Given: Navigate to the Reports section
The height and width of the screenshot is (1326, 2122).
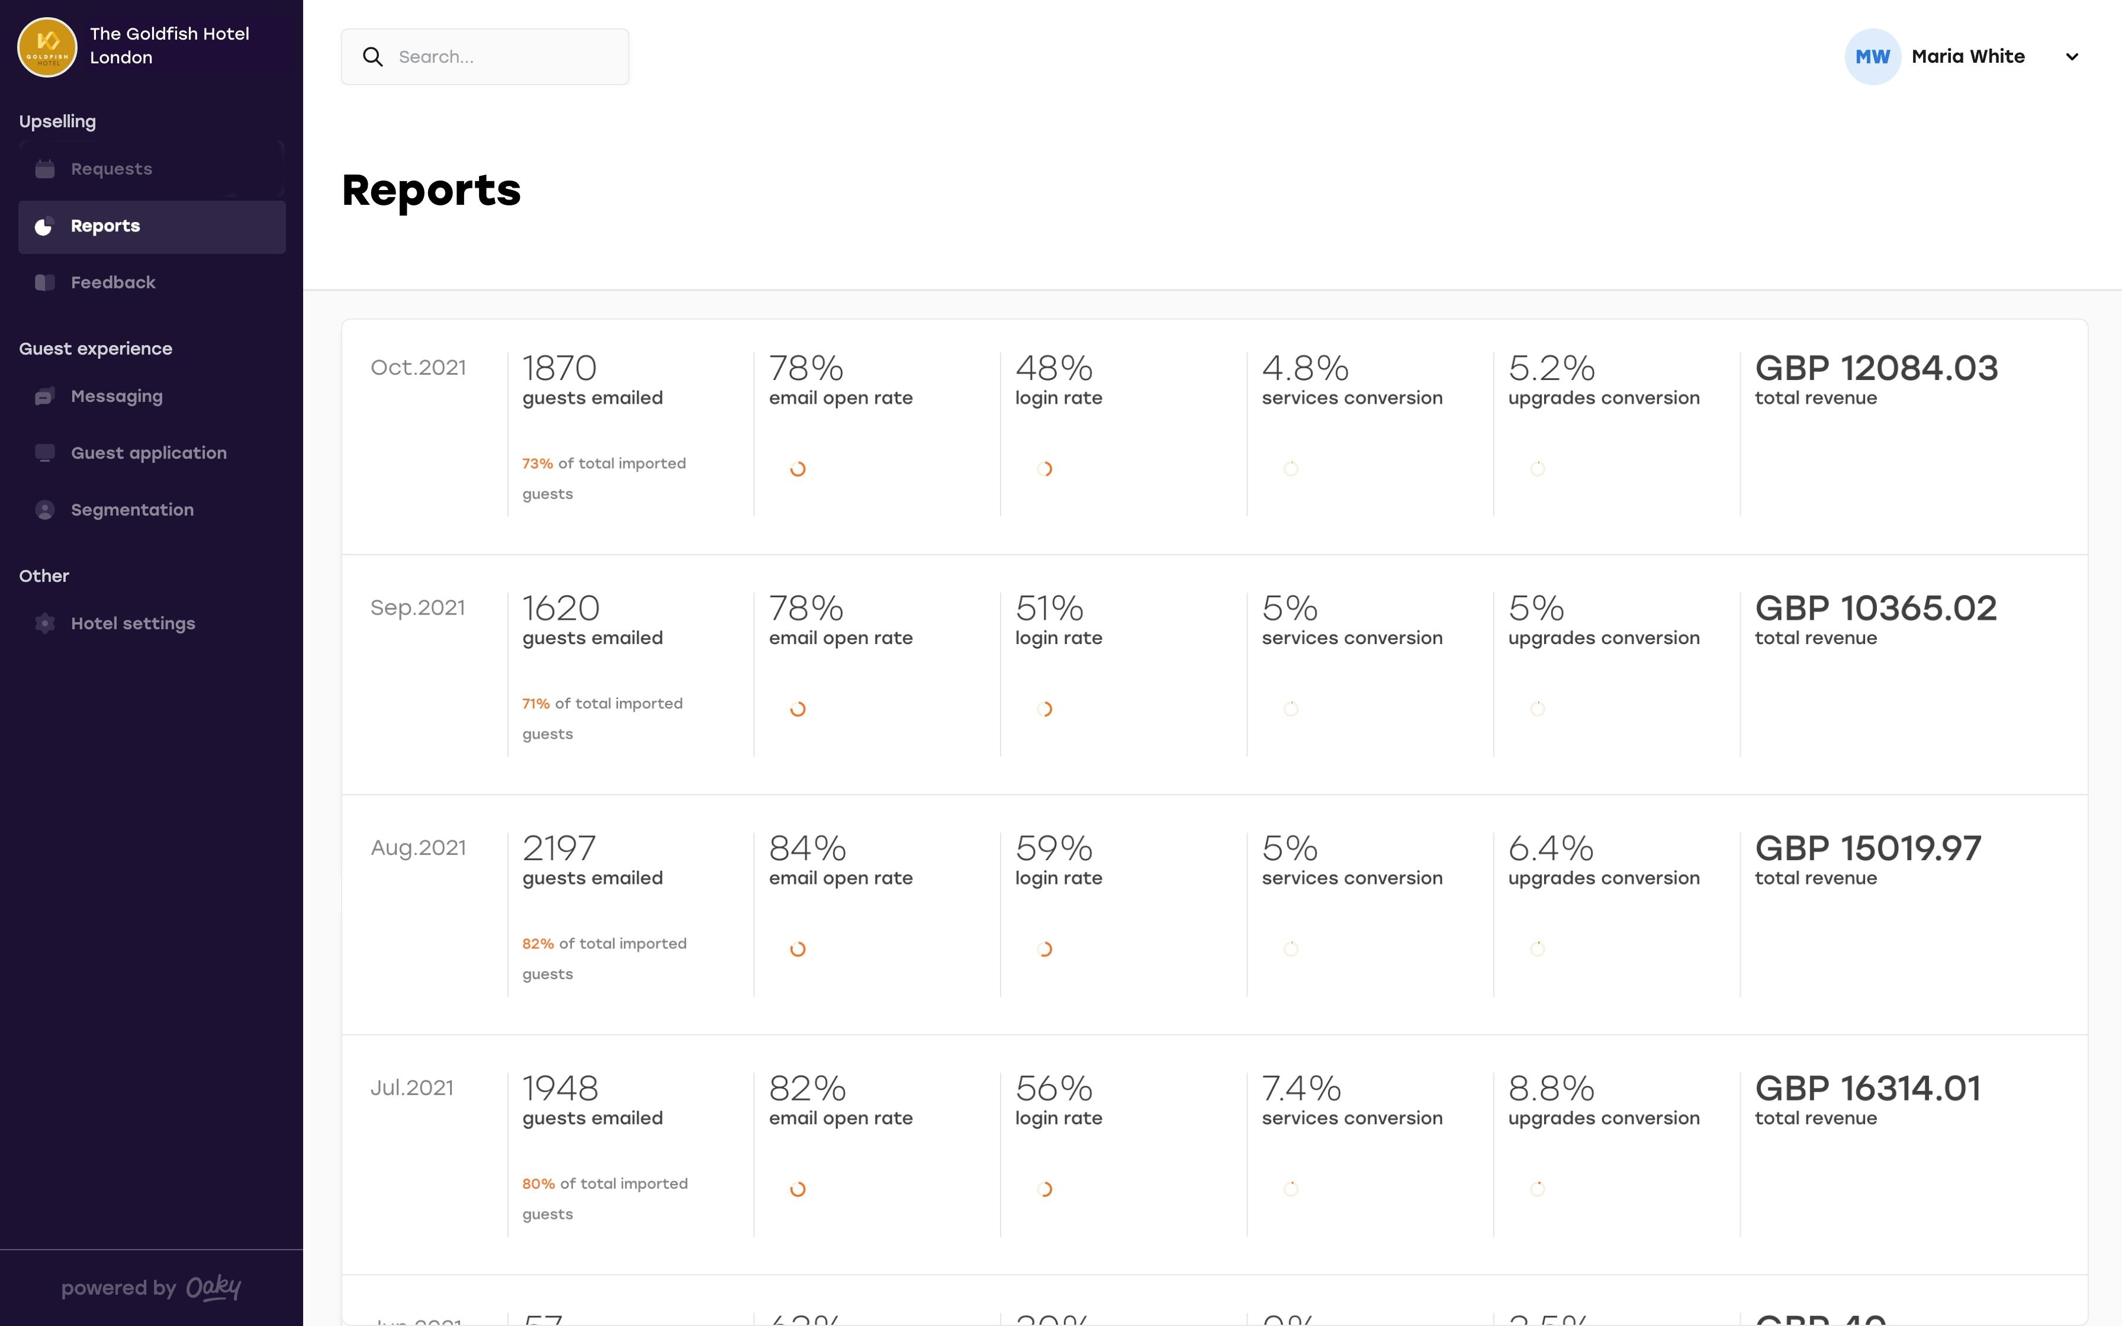Looking at the screenshot, I should click(104, 226).
